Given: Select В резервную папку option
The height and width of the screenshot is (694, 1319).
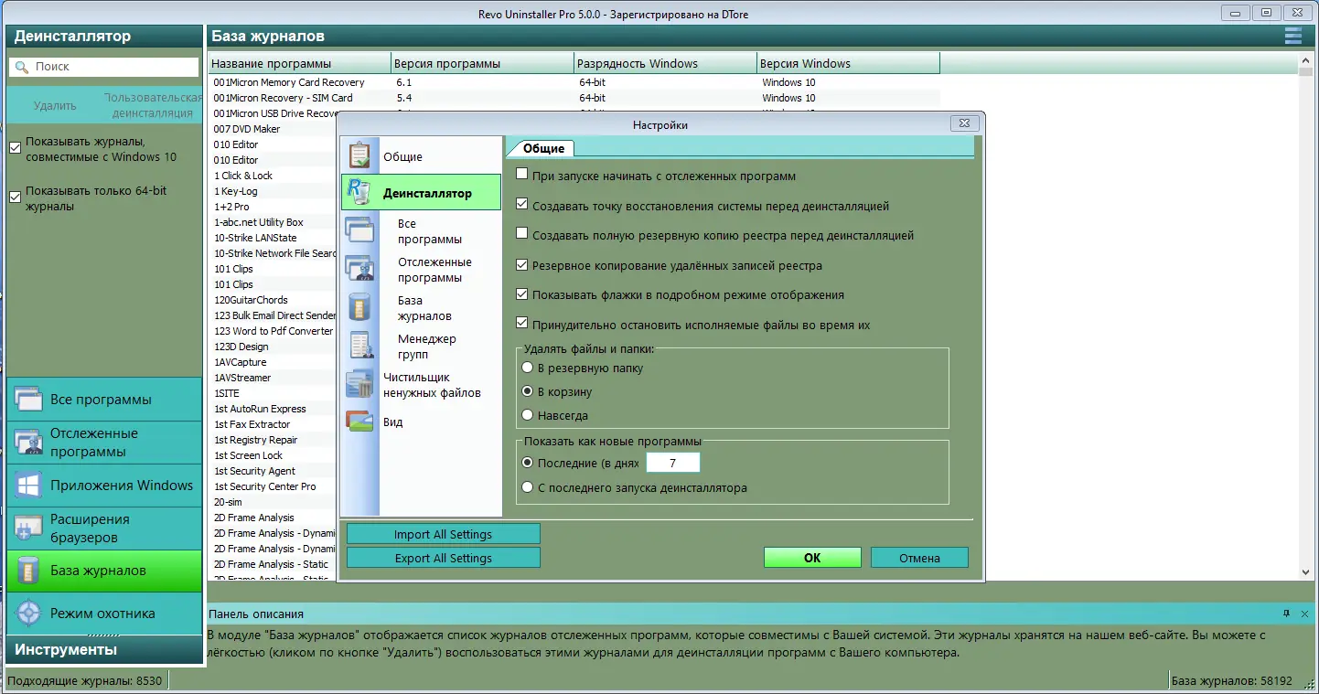Looking at the screenshot, I should point(527,368).
